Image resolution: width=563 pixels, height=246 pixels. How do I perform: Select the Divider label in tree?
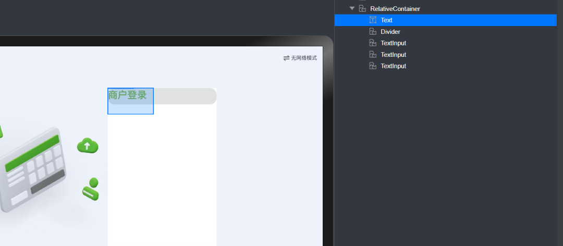[390, 32]
